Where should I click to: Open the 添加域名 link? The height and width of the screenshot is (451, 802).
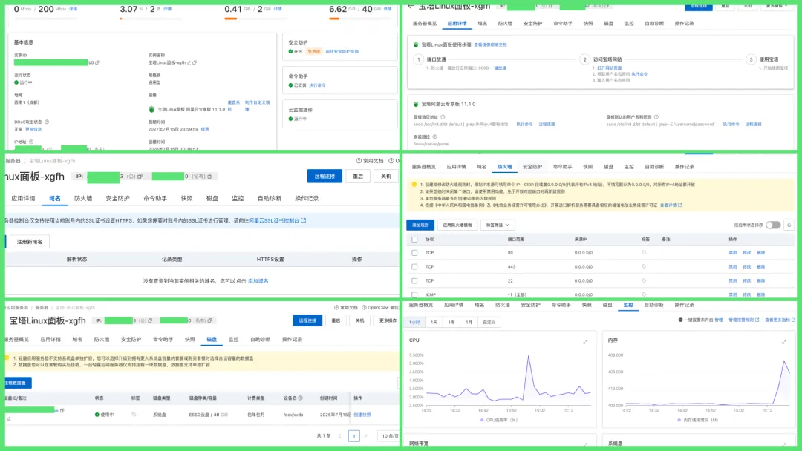click(258, 281)
